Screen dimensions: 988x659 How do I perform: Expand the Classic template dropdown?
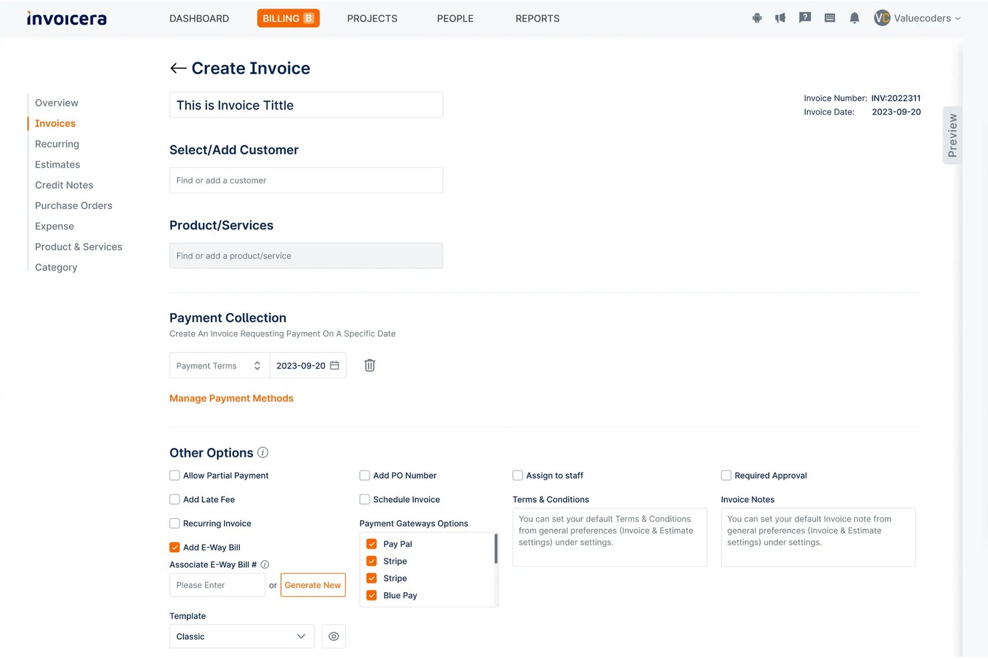click(x=242, y=637)
